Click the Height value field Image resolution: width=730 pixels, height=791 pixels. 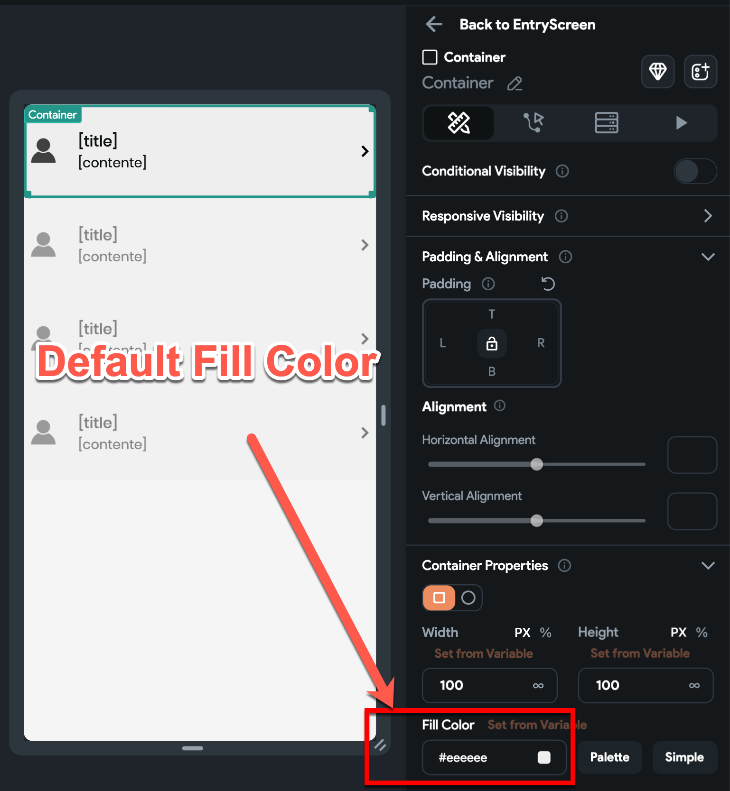tap(646, 685)
